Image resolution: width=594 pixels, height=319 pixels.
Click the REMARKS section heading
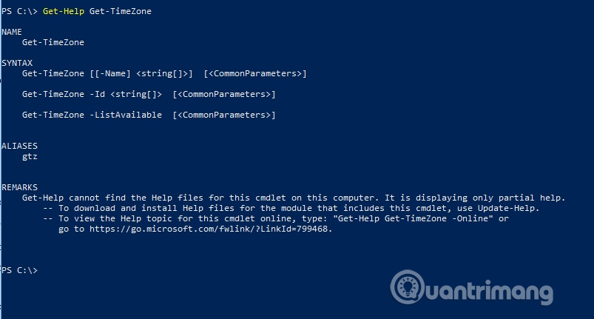point(19,187)
